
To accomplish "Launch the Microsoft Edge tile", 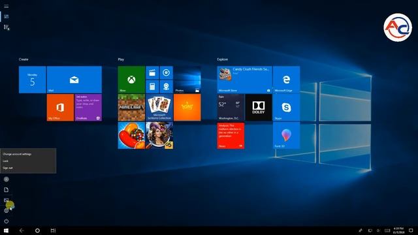I will 286,80.
